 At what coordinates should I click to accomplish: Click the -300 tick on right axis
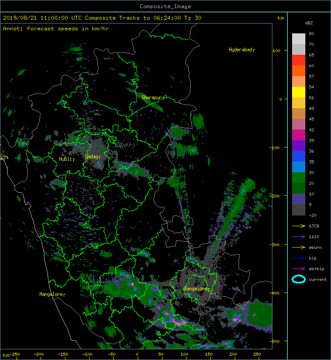coord(274,245)
